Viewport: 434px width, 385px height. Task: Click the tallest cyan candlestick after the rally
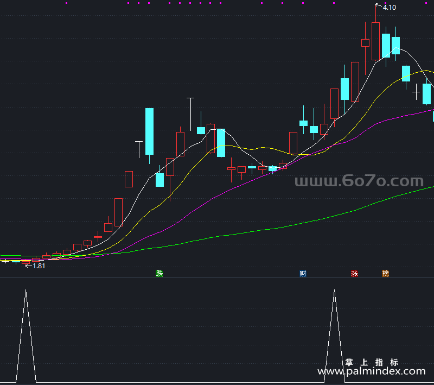tap(150, 131)
